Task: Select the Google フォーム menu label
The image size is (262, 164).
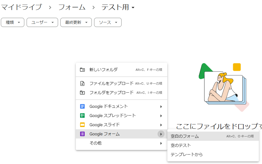Action: 105,134
